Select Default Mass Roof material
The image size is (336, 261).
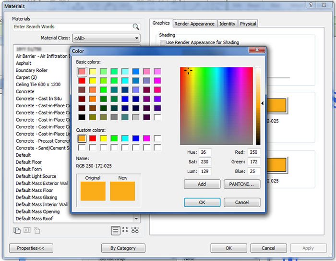pyautogui.click(x=34, y=219)
